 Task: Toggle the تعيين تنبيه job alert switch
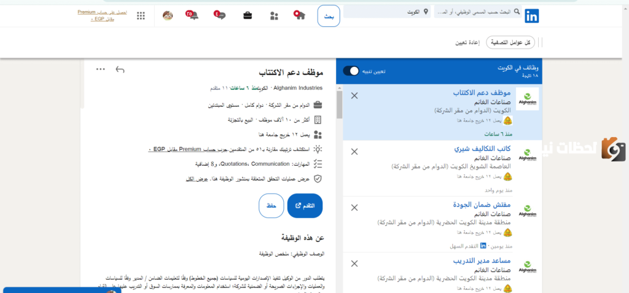click(x=351, y=71)
